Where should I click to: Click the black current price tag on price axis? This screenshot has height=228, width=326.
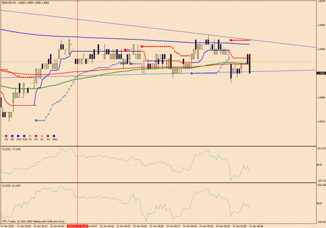321,73
